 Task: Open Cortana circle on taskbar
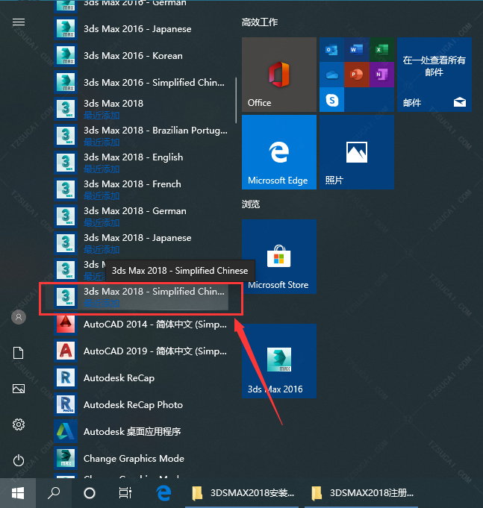pos(90,493)
